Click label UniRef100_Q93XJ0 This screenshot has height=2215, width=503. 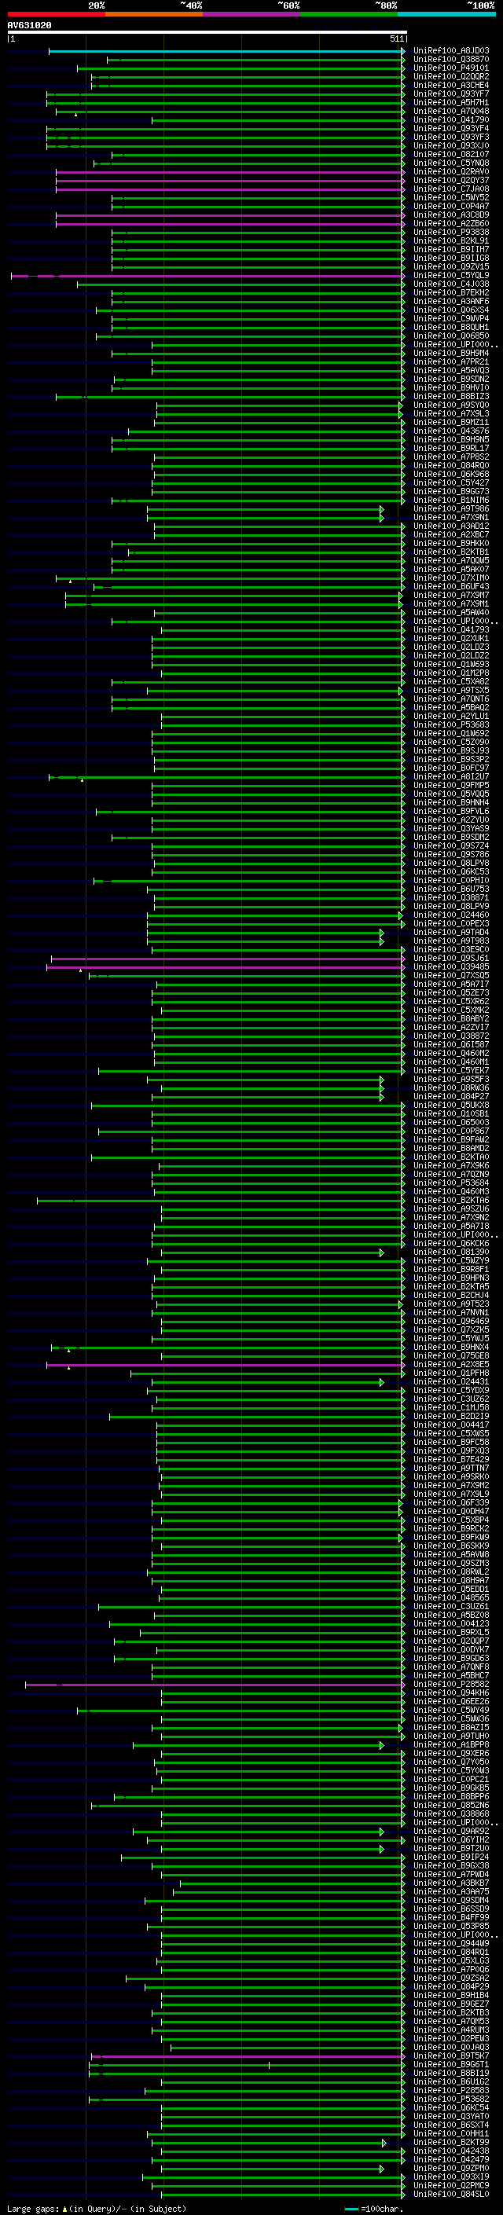point(451,146)
